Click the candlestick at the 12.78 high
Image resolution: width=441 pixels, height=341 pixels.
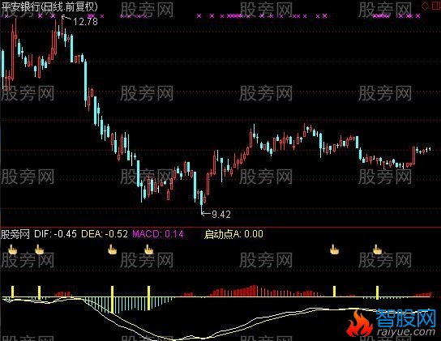[x=62, y=27]
